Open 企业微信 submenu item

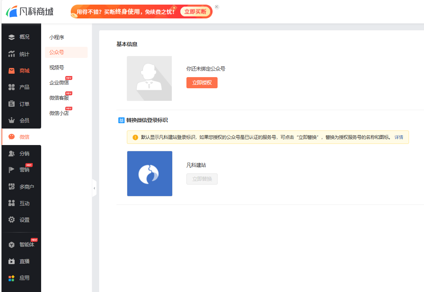[x=59, y=82]
